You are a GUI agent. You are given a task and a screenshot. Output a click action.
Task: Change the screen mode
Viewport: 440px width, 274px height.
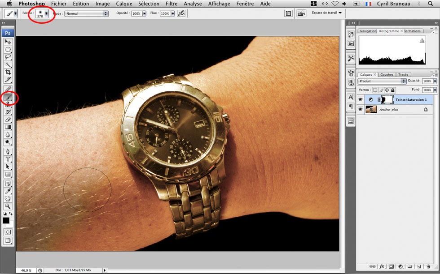pyautogui.click(x=8, y=240)
